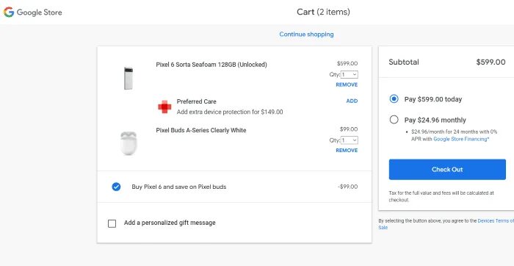Click 'Buy Pixel 6 and save on Pixel buds' text
The height and width of the screenshot is (266, 514).
(179, 187)
